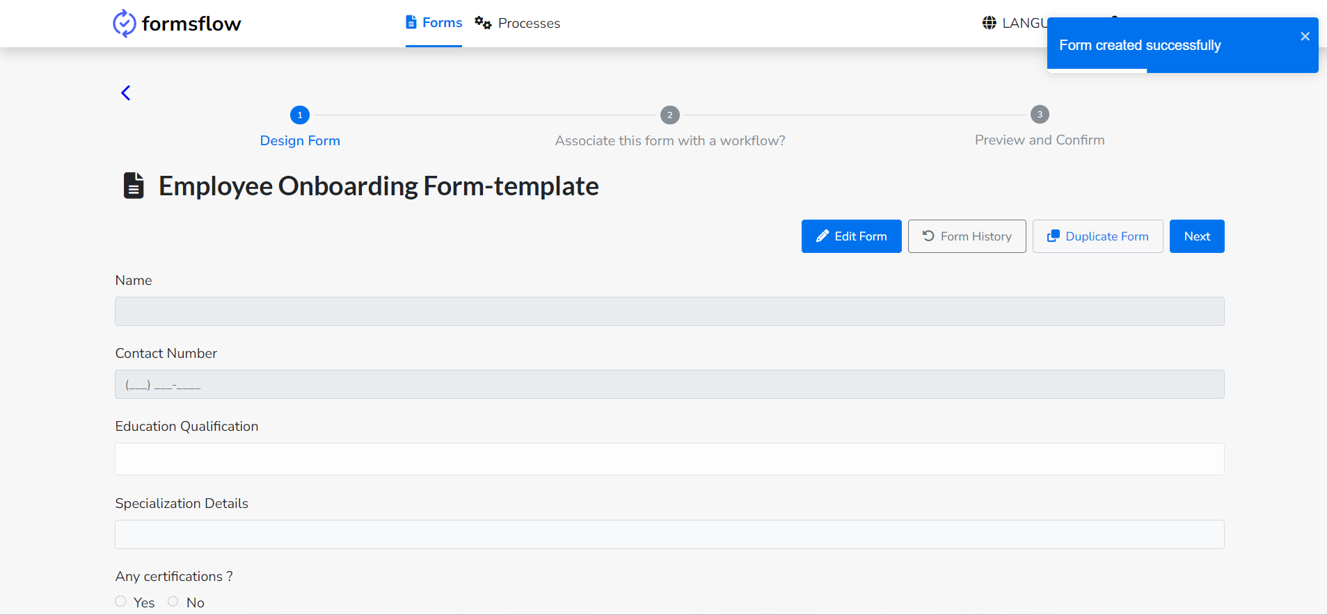This screenshot has width=1327, height=615.
Task: Click step 2 circle in wizard
Action: coord(669,115)
